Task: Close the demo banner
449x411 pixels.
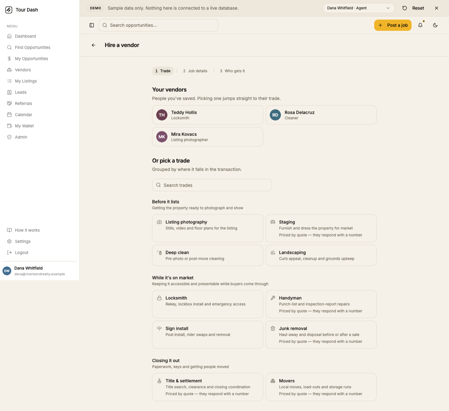Action: point(436,8)
